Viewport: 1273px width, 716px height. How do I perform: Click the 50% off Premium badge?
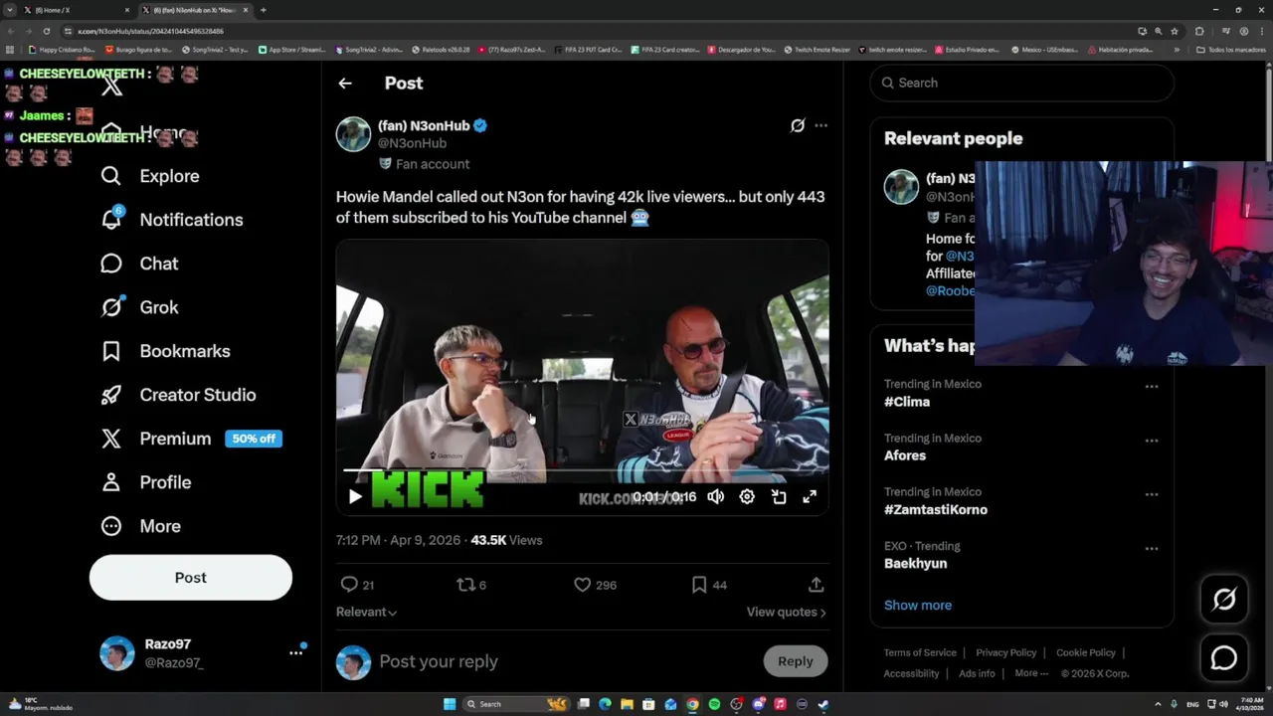click(254, 439)
